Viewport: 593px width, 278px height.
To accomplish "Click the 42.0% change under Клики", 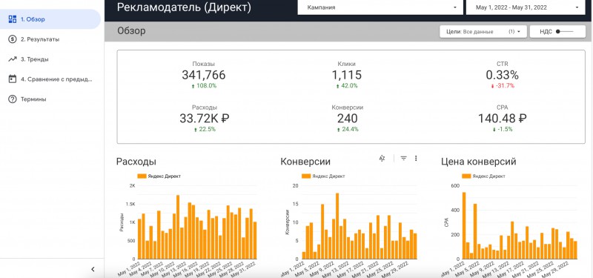I will coord(347,86).
